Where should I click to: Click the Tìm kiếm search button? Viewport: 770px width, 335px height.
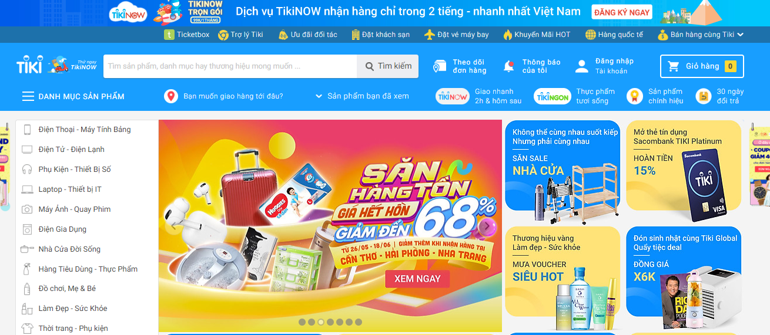[x=388, y=66]
